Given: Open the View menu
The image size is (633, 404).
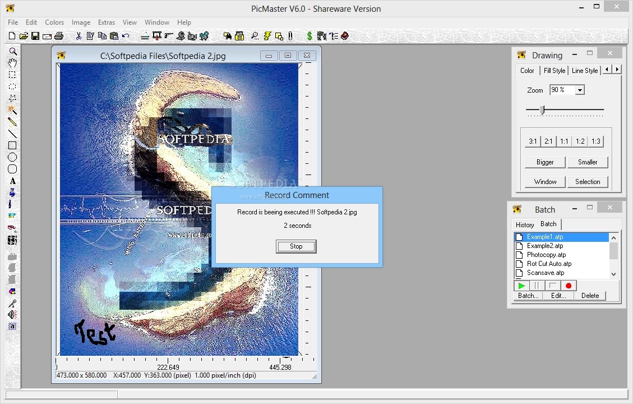Looking at the screenshot, I should (x=130, y=22).
